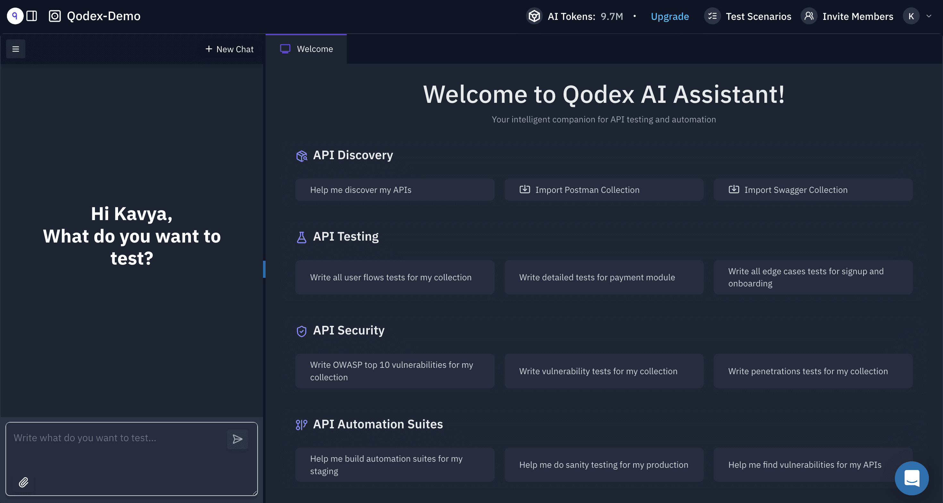Choose Import Postman Collection
The image size is (943, 503).
pos(604,190)
